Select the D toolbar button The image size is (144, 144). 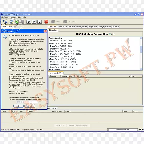coord(29,22)
